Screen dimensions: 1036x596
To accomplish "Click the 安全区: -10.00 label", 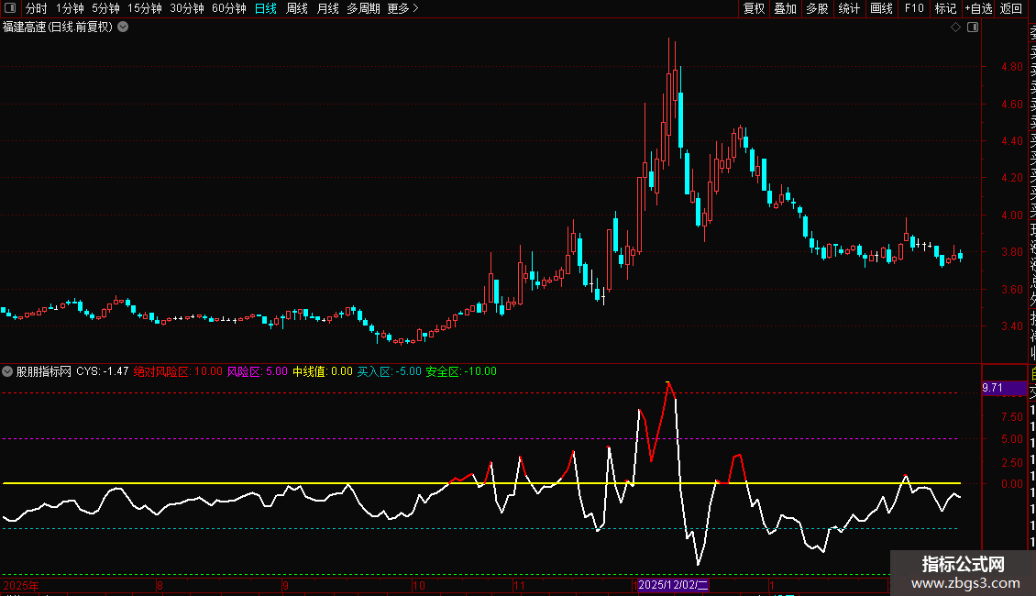I will (461, 371).
